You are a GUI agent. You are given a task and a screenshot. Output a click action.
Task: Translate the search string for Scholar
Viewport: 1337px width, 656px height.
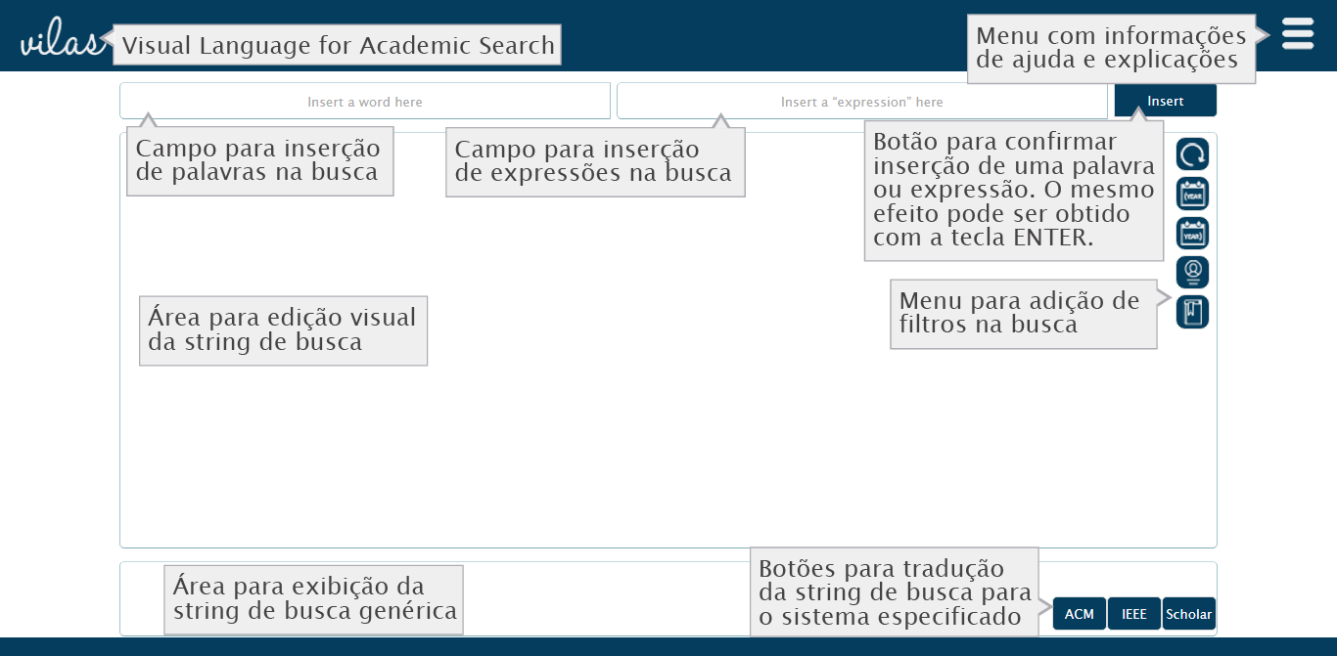(x=1188, y=614)
